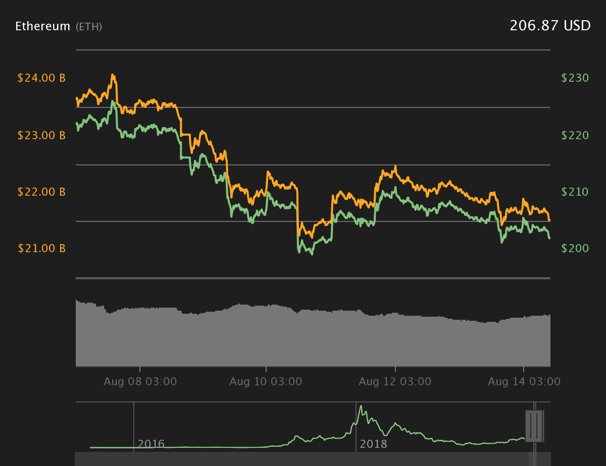
Task: Click the $24.00 B market cap label
Action: click(41, 78)
